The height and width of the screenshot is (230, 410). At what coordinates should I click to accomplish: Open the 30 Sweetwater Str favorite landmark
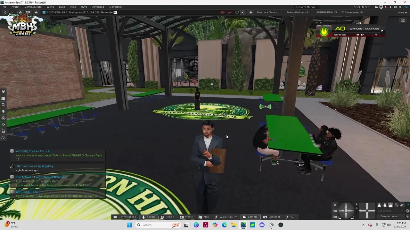coord(353,12)
